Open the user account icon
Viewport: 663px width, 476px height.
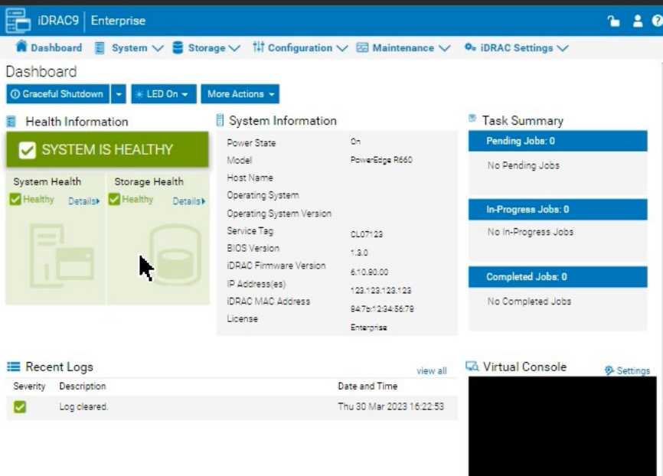(637, 21)
